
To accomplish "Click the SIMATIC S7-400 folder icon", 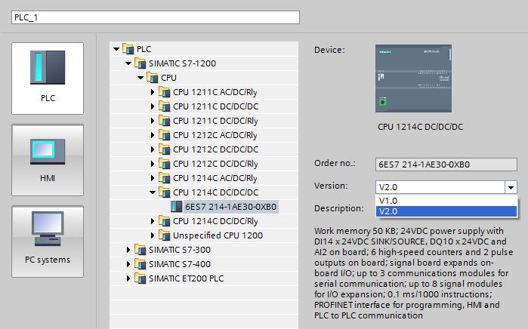I will click(x=140, y=264).
